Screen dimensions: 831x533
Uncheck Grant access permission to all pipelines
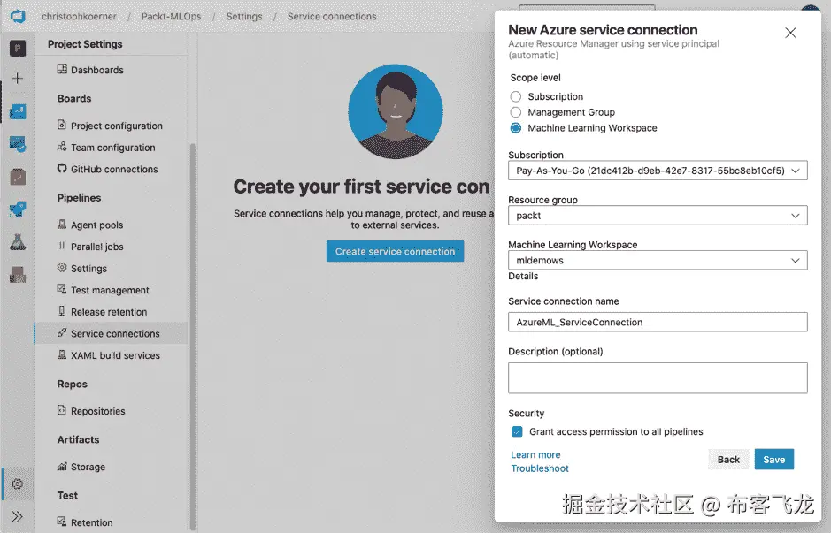pos(517,431)
